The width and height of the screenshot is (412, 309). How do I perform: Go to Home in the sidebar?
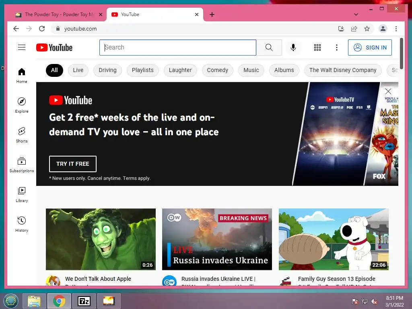(x=22, y=76)
